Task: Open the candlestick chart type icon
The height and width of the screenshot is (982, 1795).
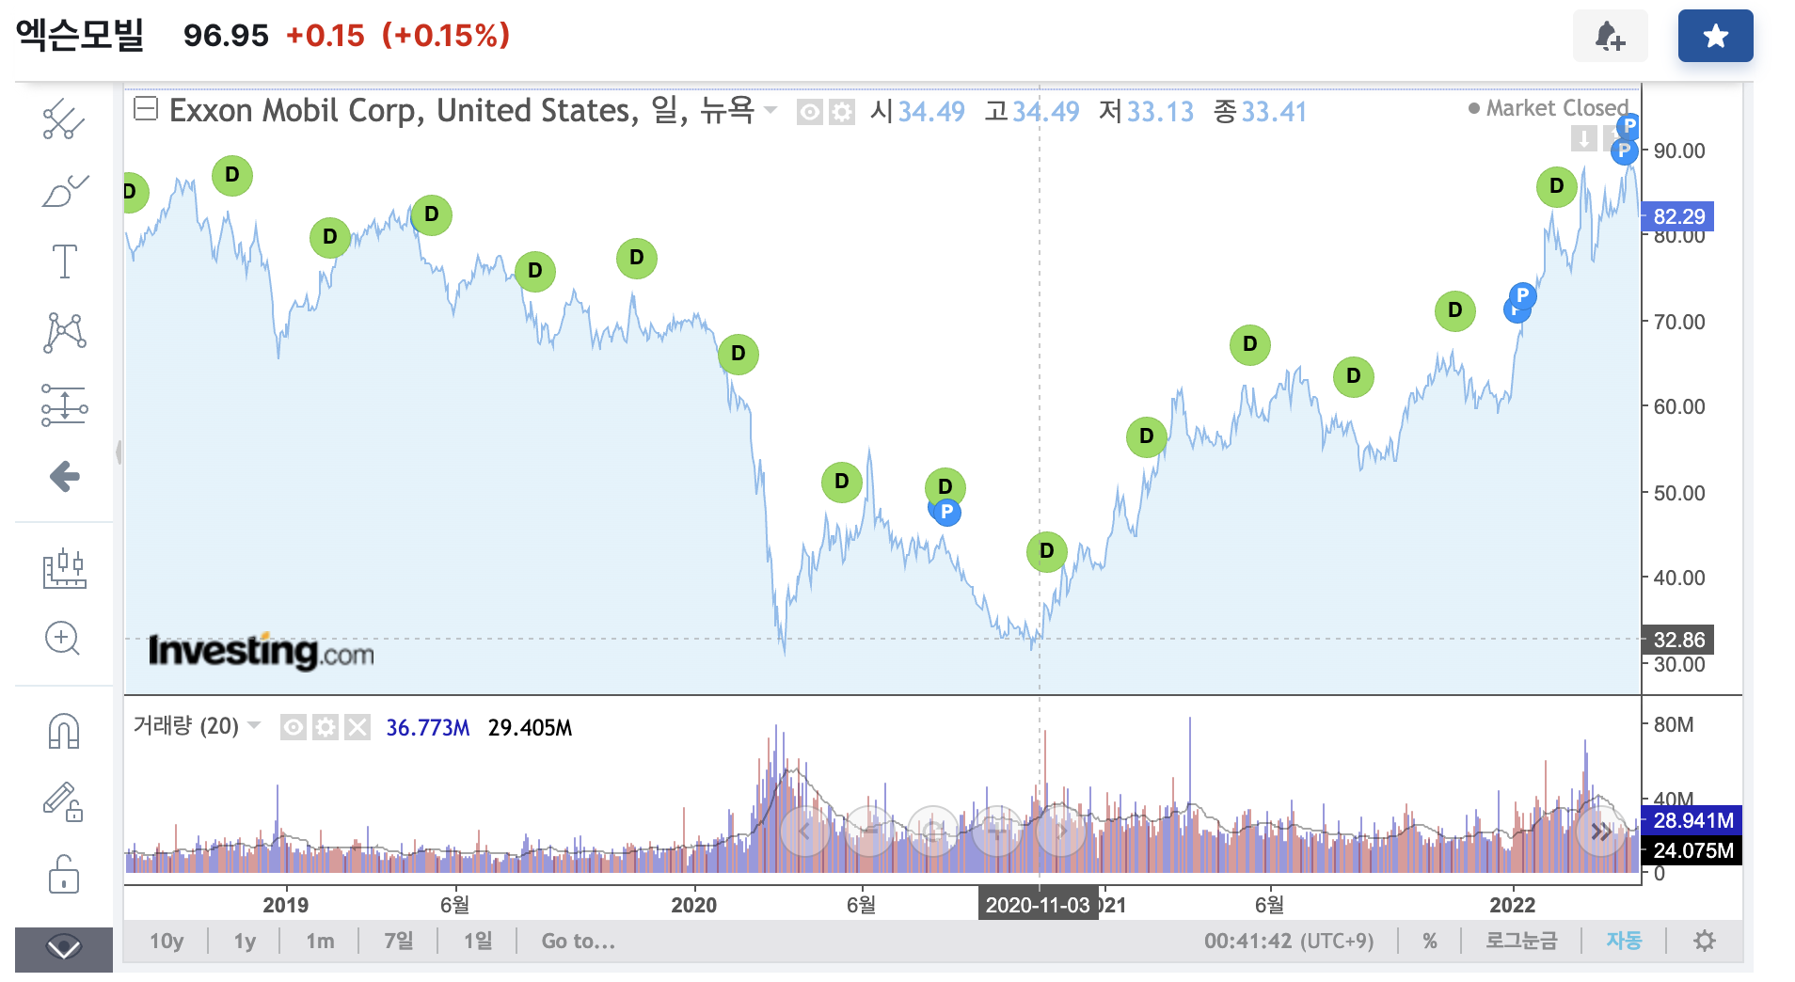Action: tap(64, 568)
